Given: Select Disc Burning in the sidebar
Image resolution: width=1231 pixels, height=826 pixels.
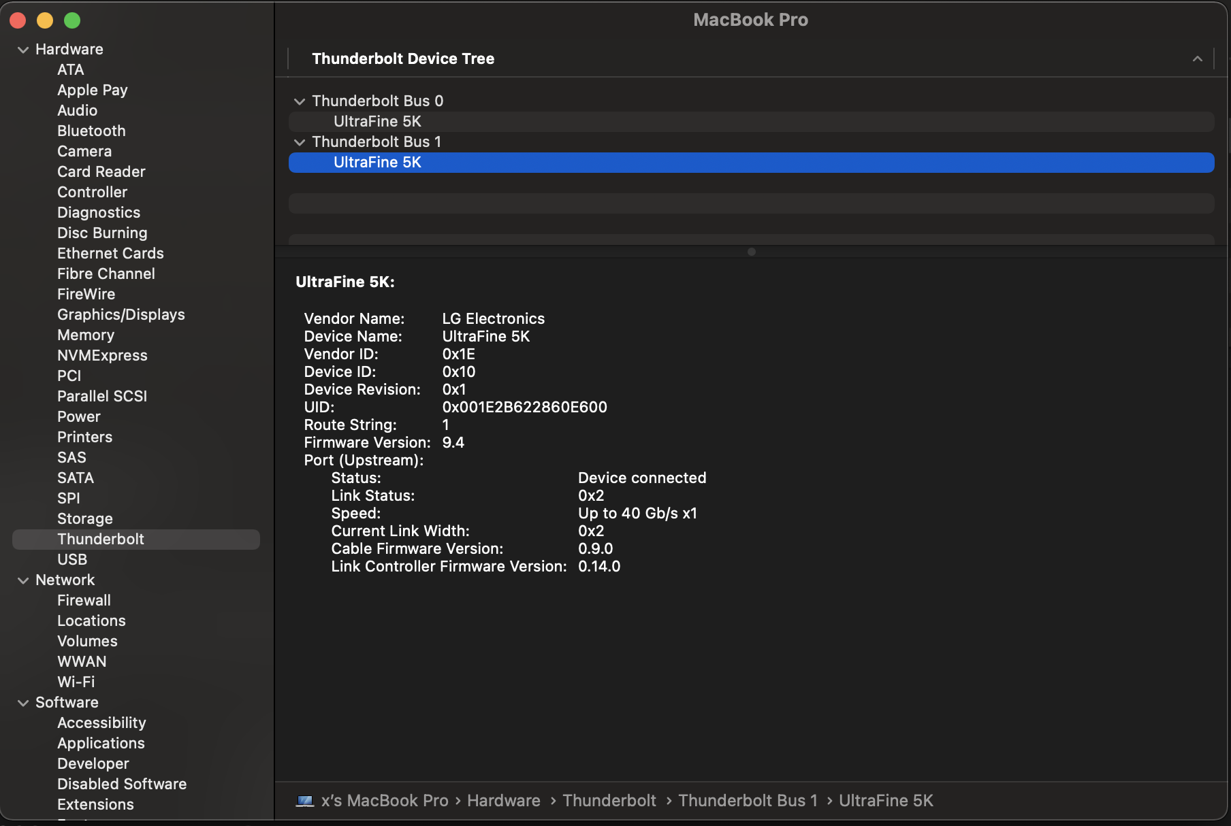Looking at the screenshot, I should (x=102, y=233).
